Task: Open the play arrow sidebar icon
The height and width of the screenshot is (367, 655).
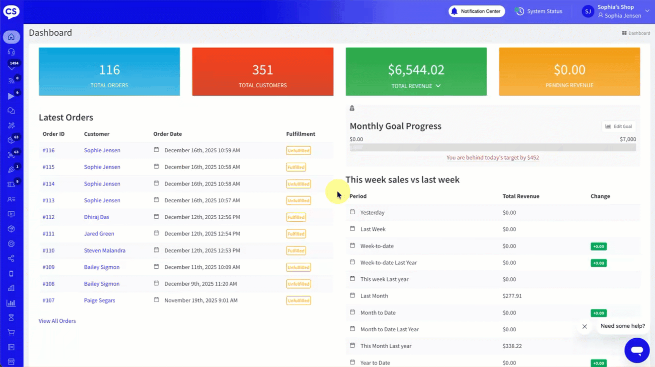Action: (11, 96)
